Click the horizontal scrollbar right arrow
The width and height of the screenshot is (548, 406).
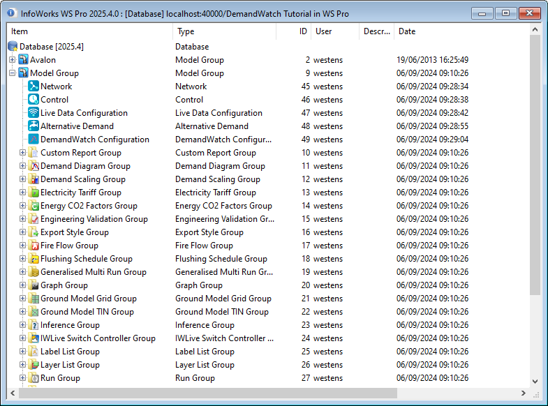point(523,393)
